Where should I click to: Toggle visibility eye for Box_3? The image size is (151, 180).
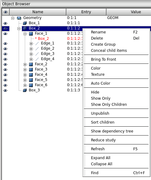(x=5, y=90)
